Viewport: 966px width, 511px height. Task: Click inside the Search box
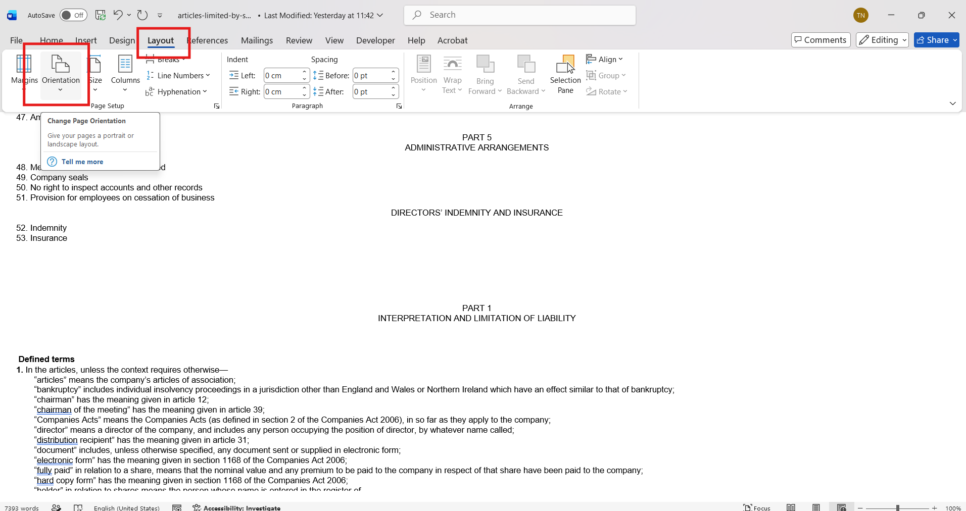click(520, 15)
